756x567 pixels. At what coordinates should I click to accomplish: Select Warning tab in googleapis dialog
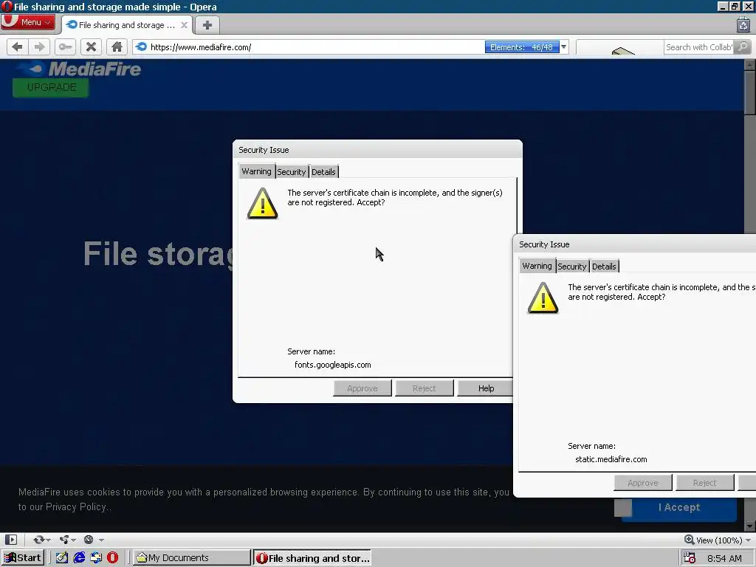click(x=256, y=171)
